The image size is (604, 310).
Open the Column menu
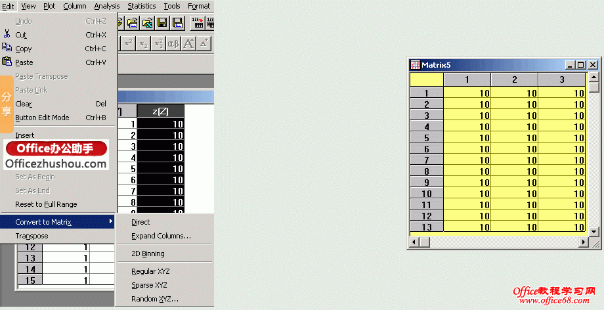point(75,6)
